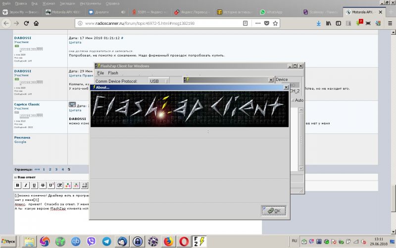
Task: Click the radioscanner.ru address bar
Action: pyautogui.click(x=162, y=23)
